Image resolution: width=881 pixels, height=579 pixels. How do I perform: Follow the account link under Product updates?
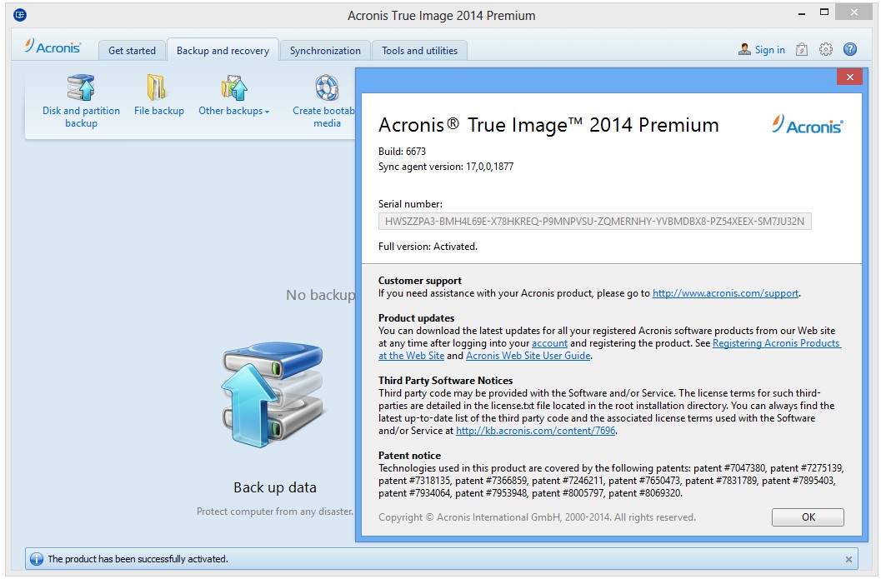tap(549, 343)
